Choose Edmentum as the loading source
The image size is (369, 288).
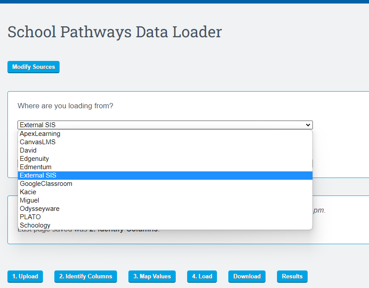coord(35,167)
